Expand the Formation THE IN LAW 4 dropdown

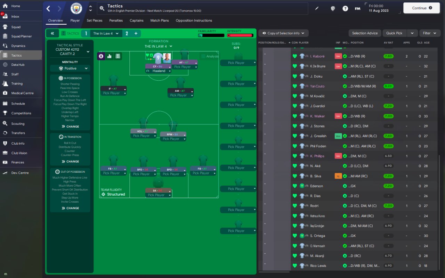click(159, 46)
